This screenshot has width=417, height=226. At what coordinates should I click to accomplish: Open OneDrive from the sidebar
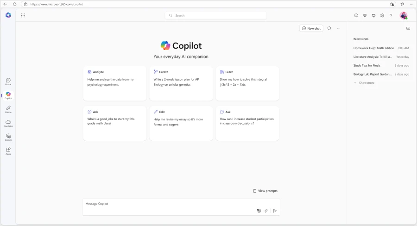8,123
